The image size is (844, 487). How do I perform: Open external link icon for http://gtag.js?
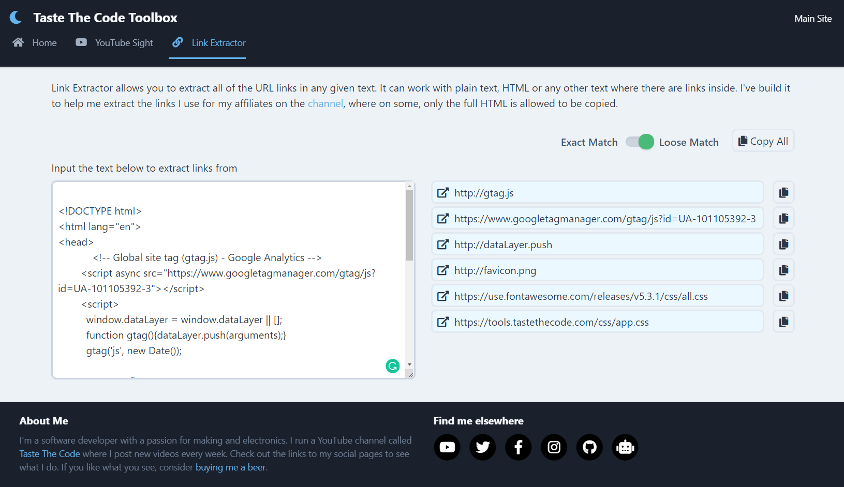pos(443,193)
